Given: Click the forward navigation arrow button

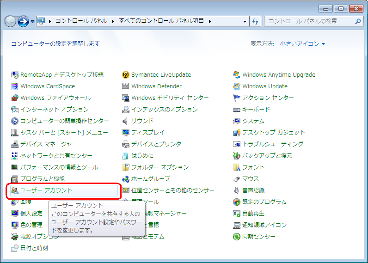Looking at the screenshot, I should 23,22.
